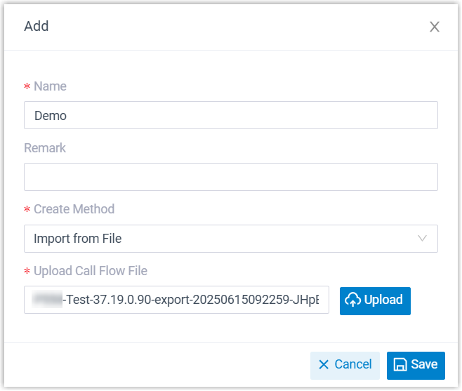This screenshot has width=462, height=391.
Task: Click the Name input field
Action: coord(230,115)
